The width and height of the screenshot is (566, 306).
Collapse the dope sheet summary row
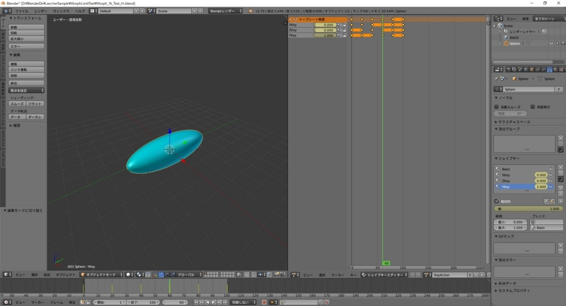[291, 19]
